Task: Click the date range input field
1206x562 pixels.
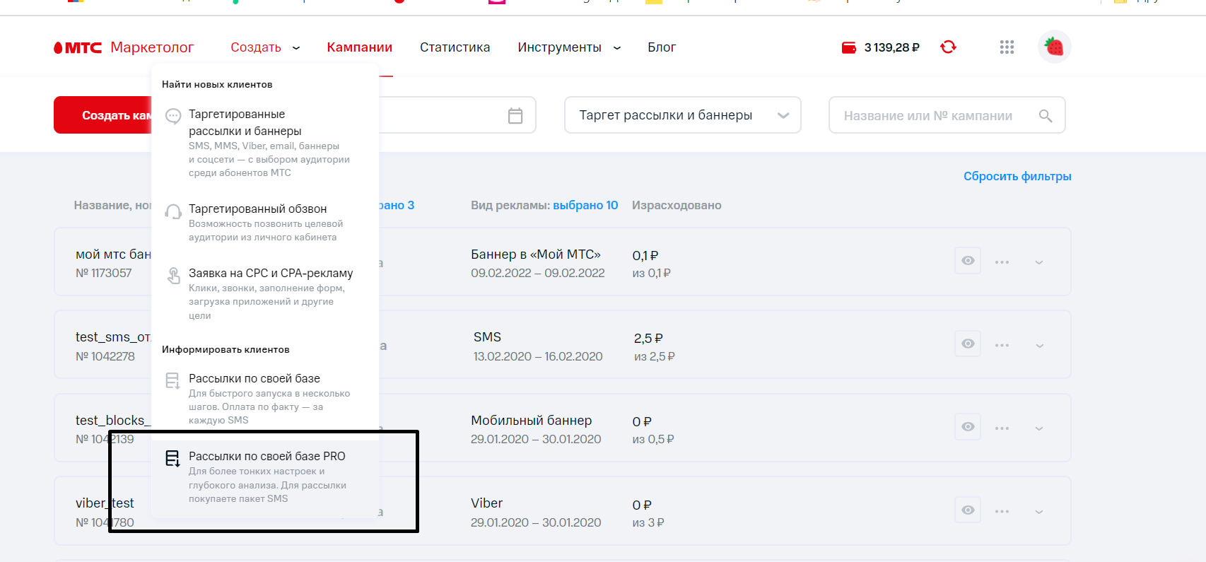Action: 457,115
